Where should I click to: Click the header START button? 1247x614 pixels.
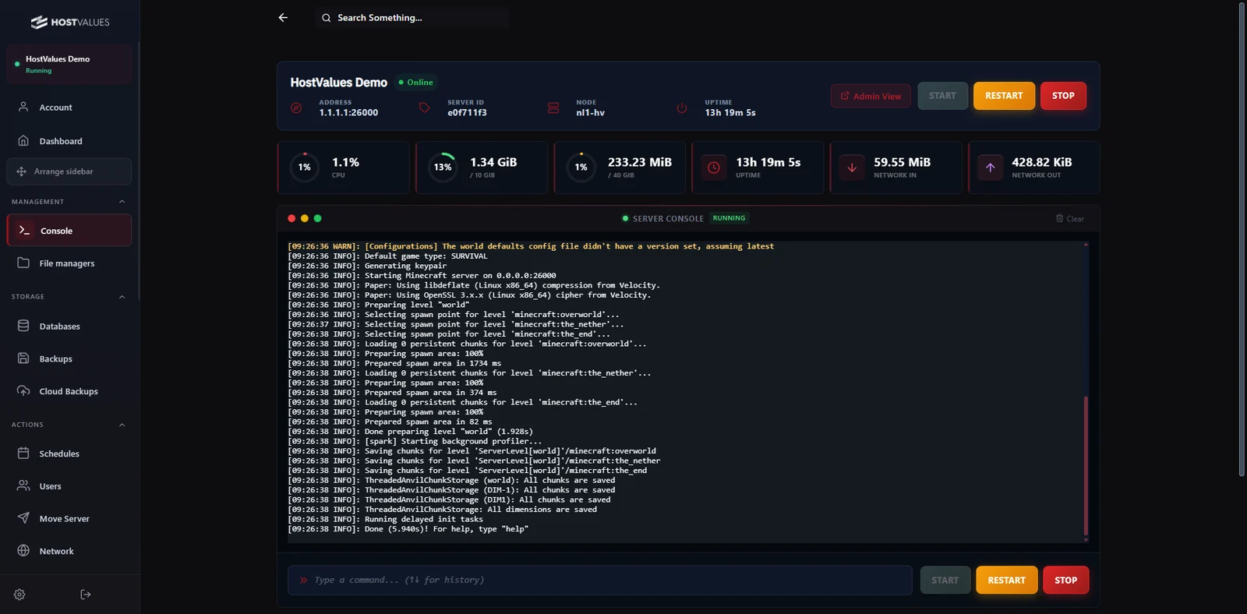[942, 96]
